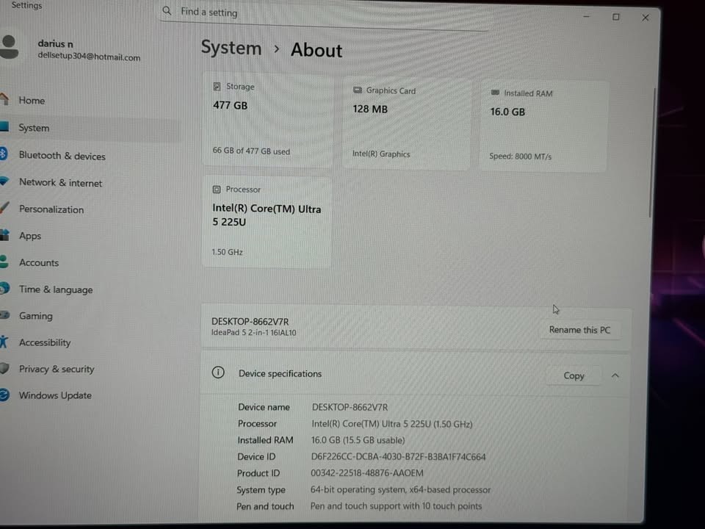The image size is (705, 529).
Task: Click the Network & internet wifi icon
Action: coord(4,181)
